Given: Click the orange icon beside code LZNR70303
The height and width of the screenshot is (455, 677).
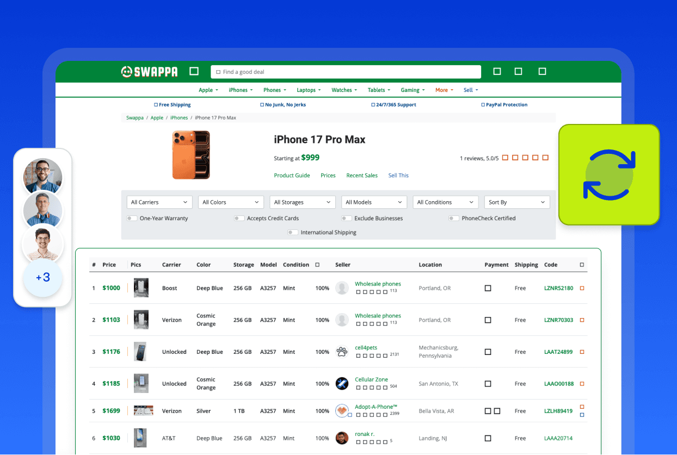Looking at the screenshot, I should pos(582,320).
